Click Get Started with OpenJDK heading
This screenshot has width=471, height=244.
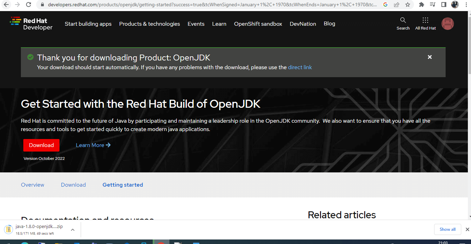(141, 104)
